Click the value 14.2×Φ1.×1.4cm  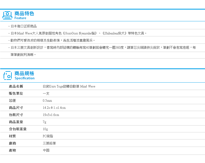tap(54, 108)
